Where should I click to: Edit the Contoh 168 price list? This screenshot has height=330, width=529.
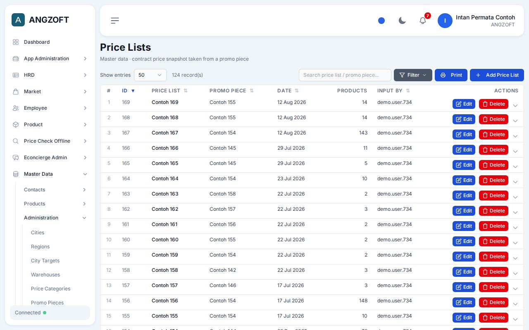click(464, 119)
